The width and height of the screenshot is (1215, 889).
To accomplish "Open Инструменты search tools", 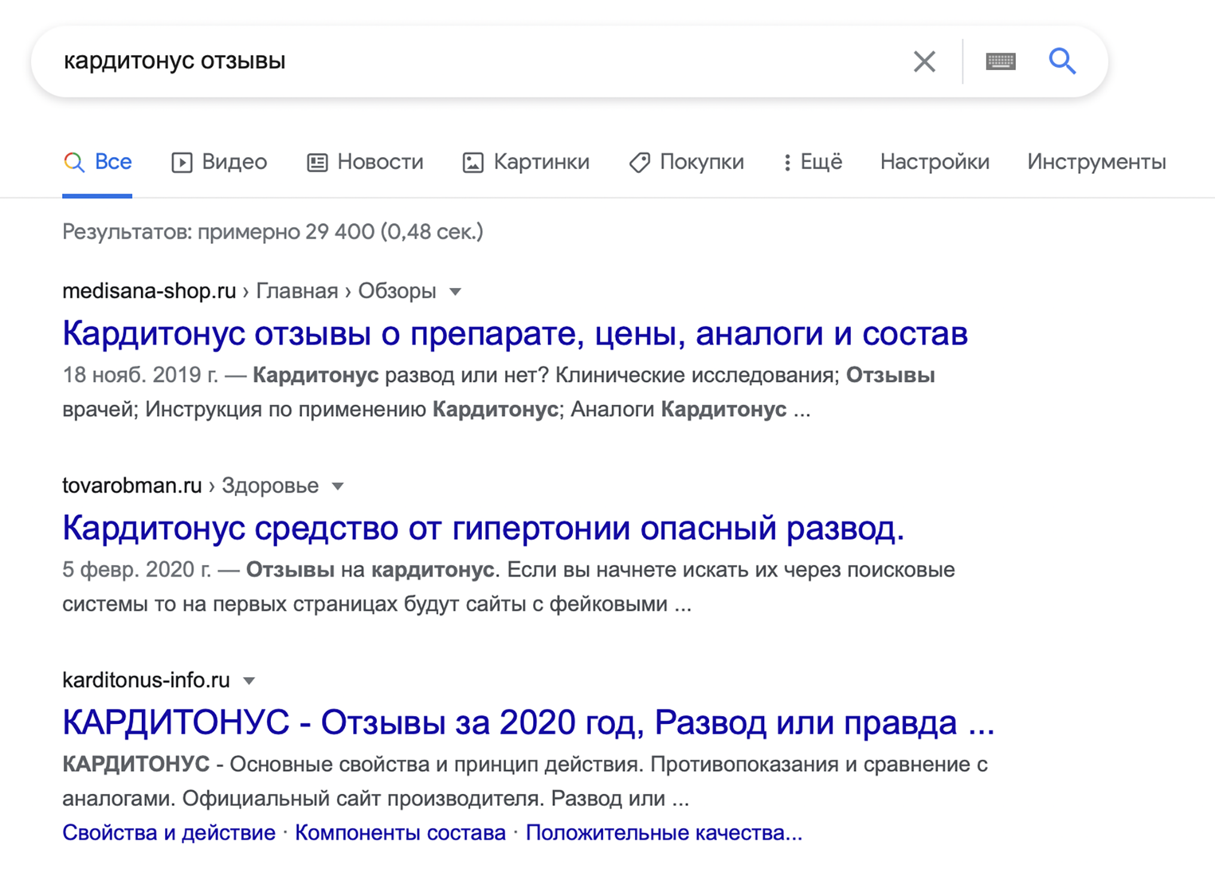I will (x=1097, y=162).
